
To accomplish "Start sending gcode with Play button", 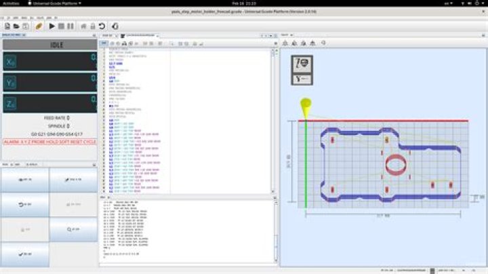I will [x=52, y=26].
